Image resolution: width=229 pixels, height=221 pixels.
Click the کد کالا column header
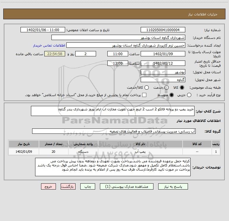point(197,144)
